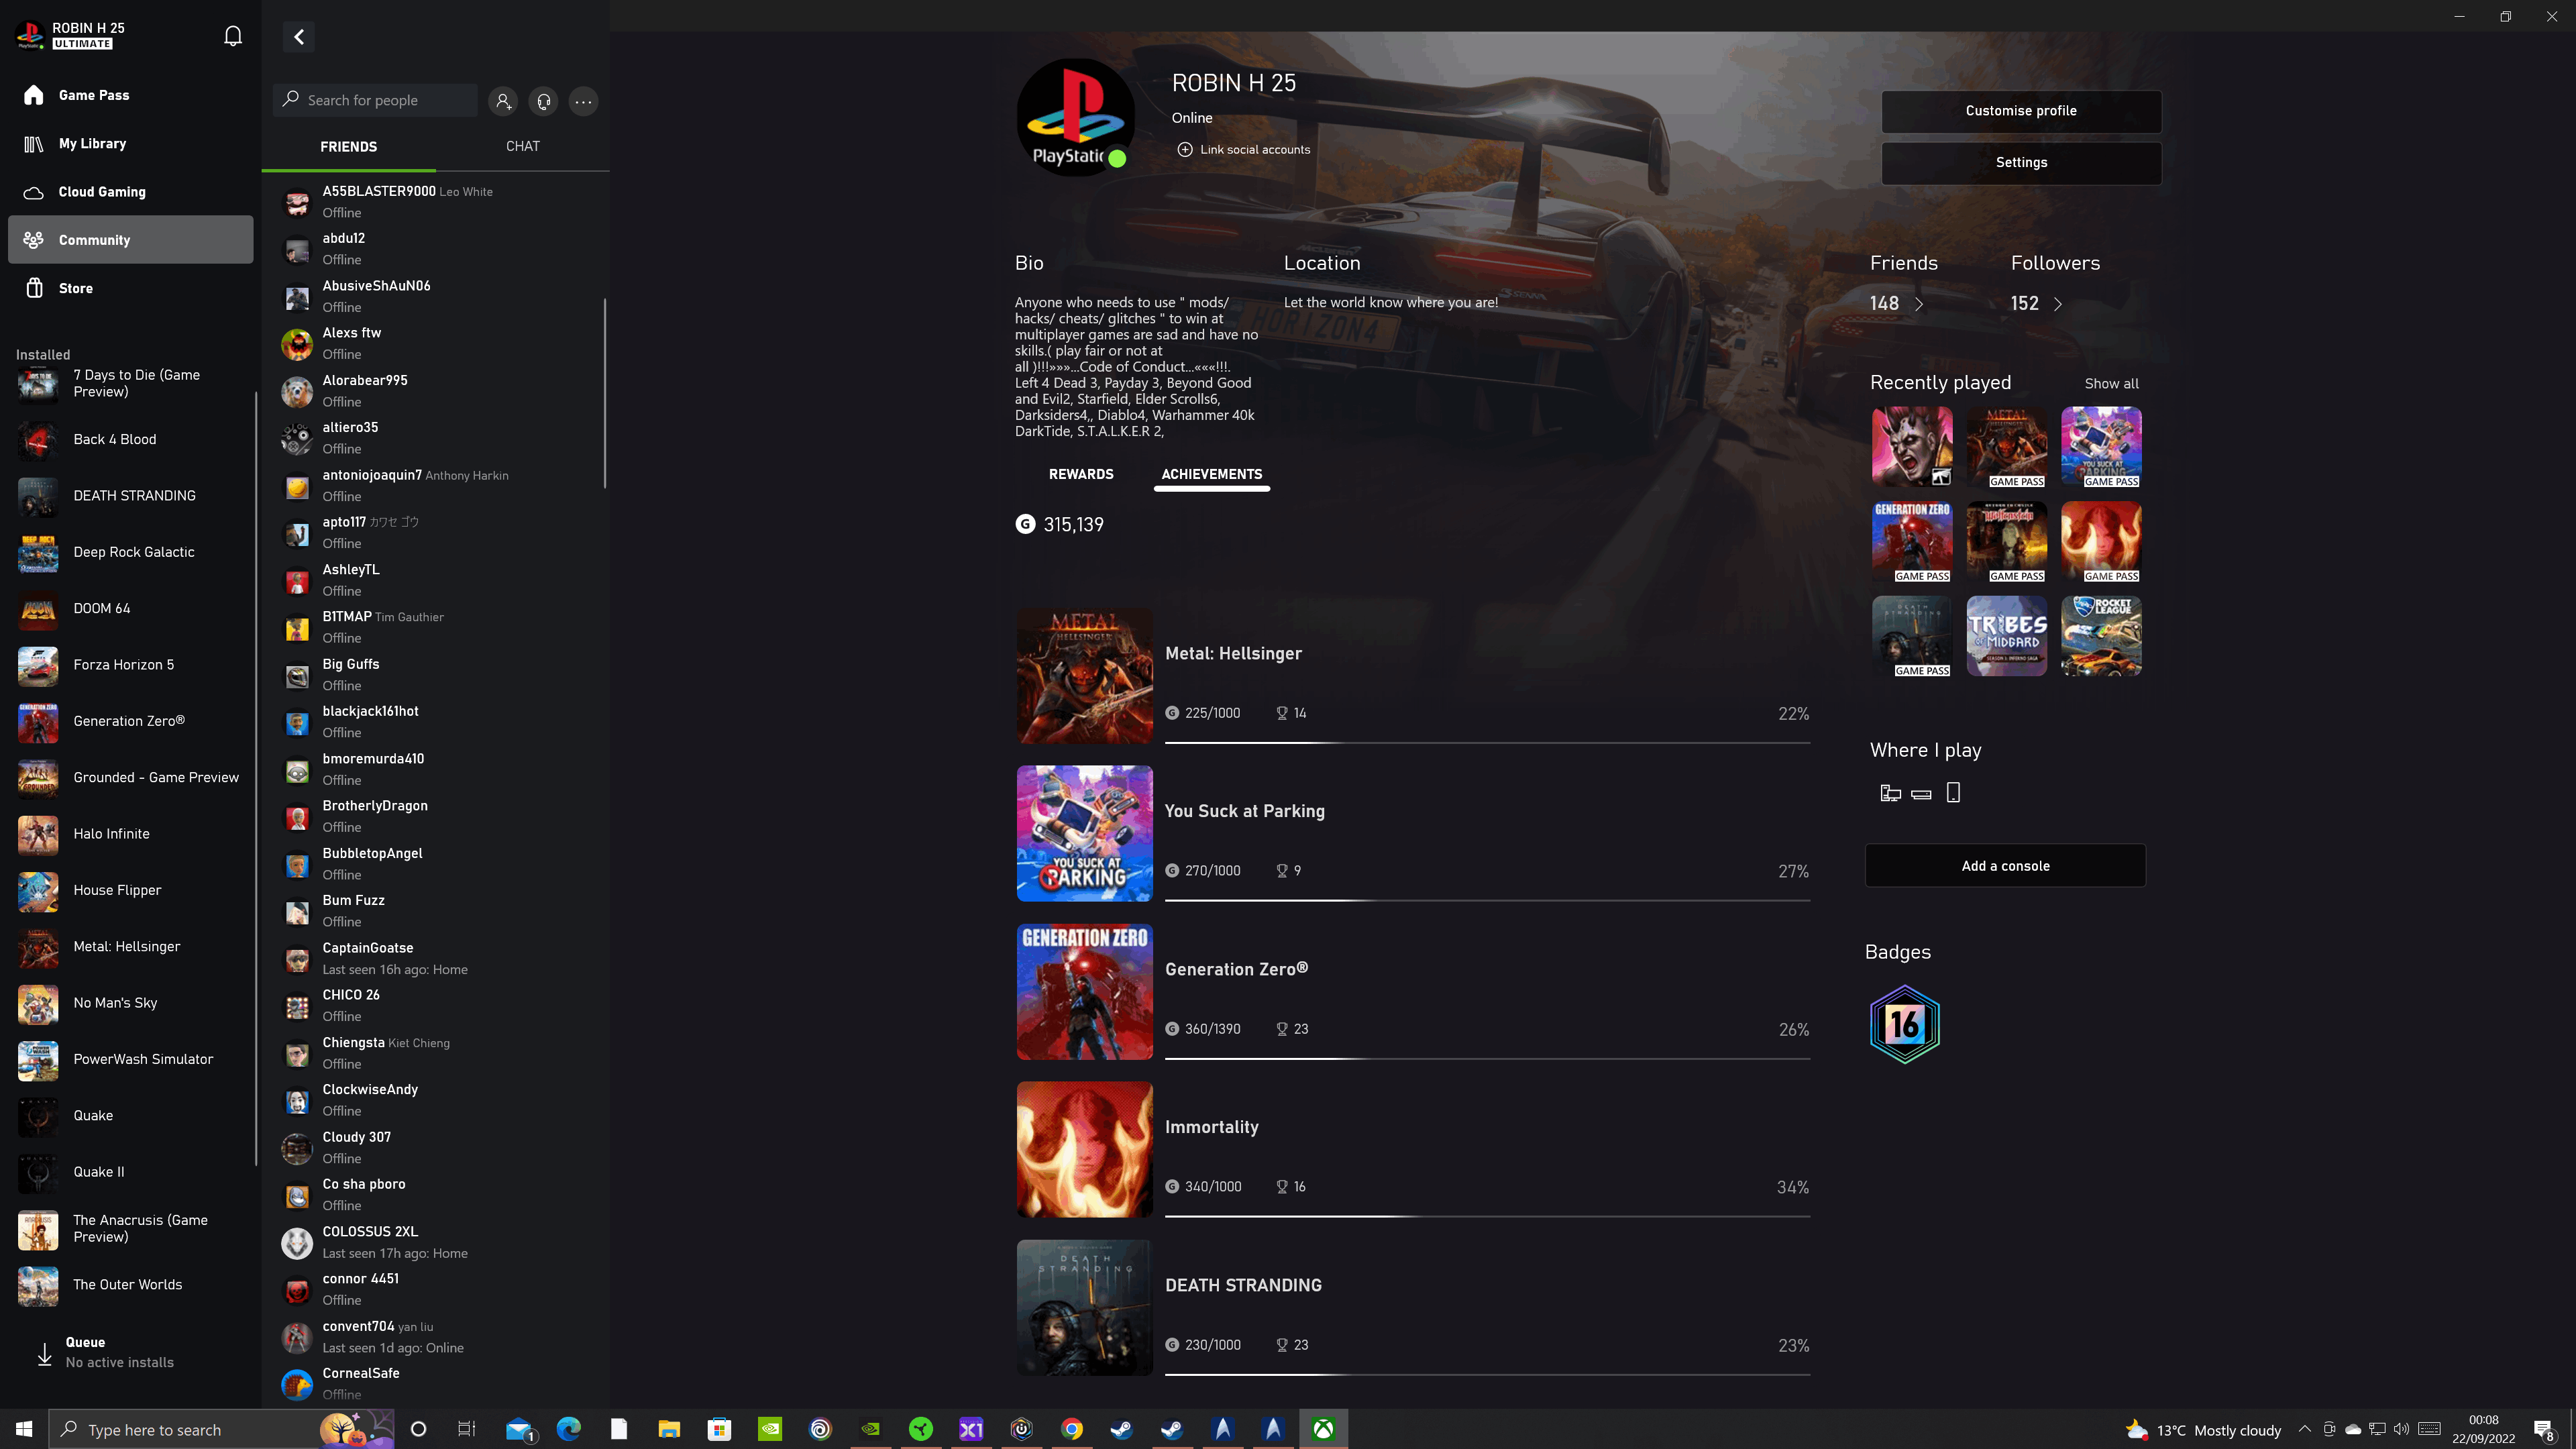Open the taskbar weather widget
Screen dimensions: 2576x1449
(2203, 1430)
